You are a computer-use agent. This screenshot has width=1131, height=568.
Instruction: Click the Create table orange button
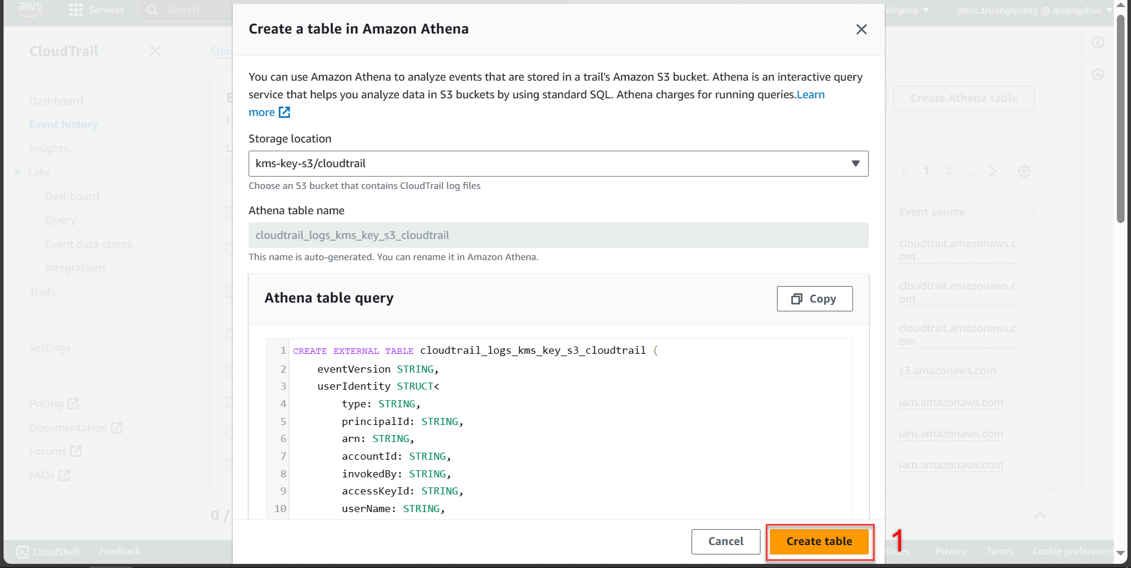pyautogui.click(x=819, y=542)
